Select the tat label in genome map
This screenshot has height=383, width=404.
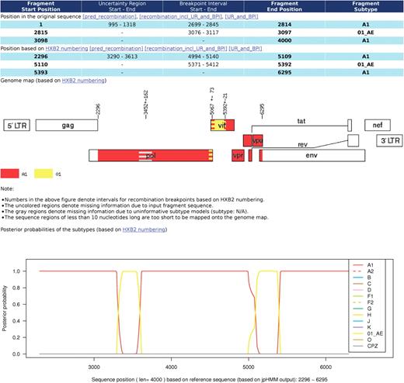(301, 121)
